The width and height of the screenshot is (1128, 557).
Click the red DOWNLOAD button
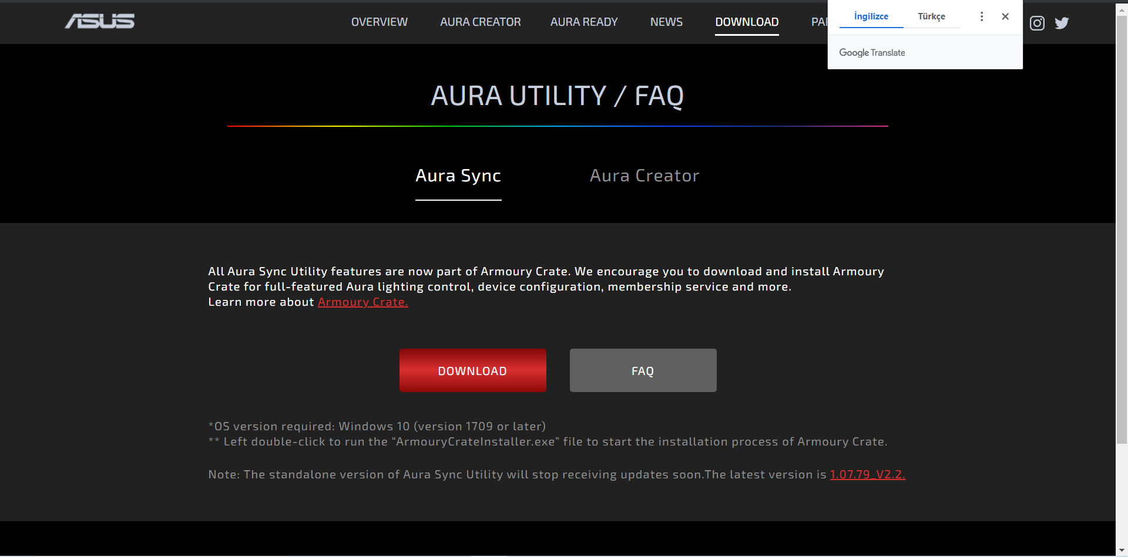(x=473, y=370)
